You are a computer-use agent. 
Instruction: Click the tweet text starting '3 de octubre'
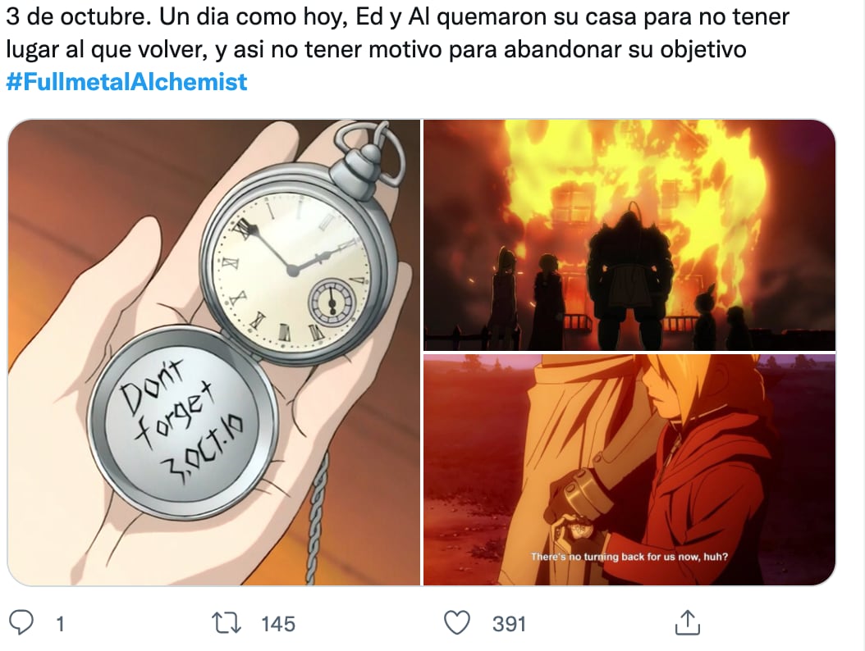(397, 33)
